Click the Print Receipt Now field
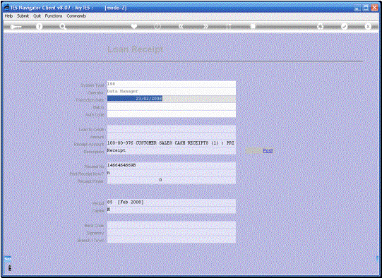The image size is (382, 278). 172,173
